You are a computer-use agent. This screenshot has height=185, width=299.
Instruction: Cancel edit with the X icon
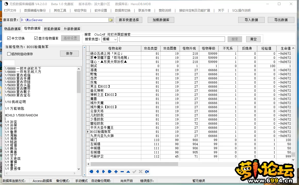(140, 172)
